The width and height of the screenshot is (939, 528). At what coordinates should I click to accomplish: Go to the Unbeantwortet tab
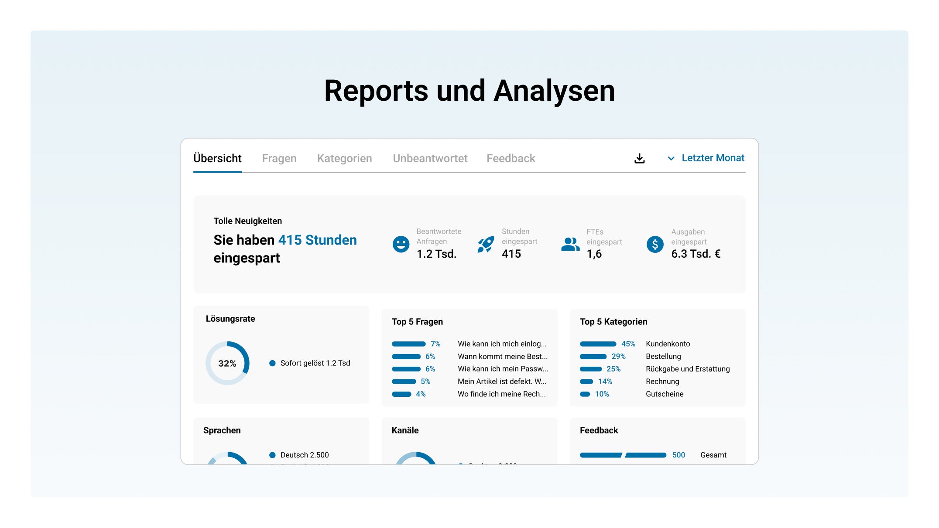pyautogui.click(x=430, y=158)
